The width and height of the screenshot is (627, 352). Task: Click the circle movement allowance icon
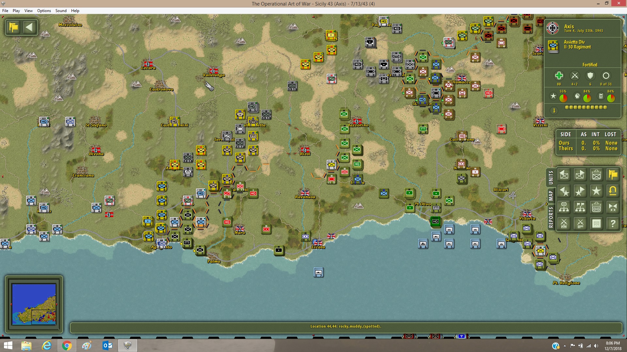[606, 76]
